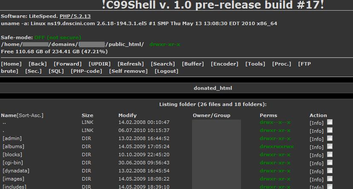Click the PHP/5.2.13 version link
The height and width of the screenshot is (189, 353).
(x=75, y=16)
